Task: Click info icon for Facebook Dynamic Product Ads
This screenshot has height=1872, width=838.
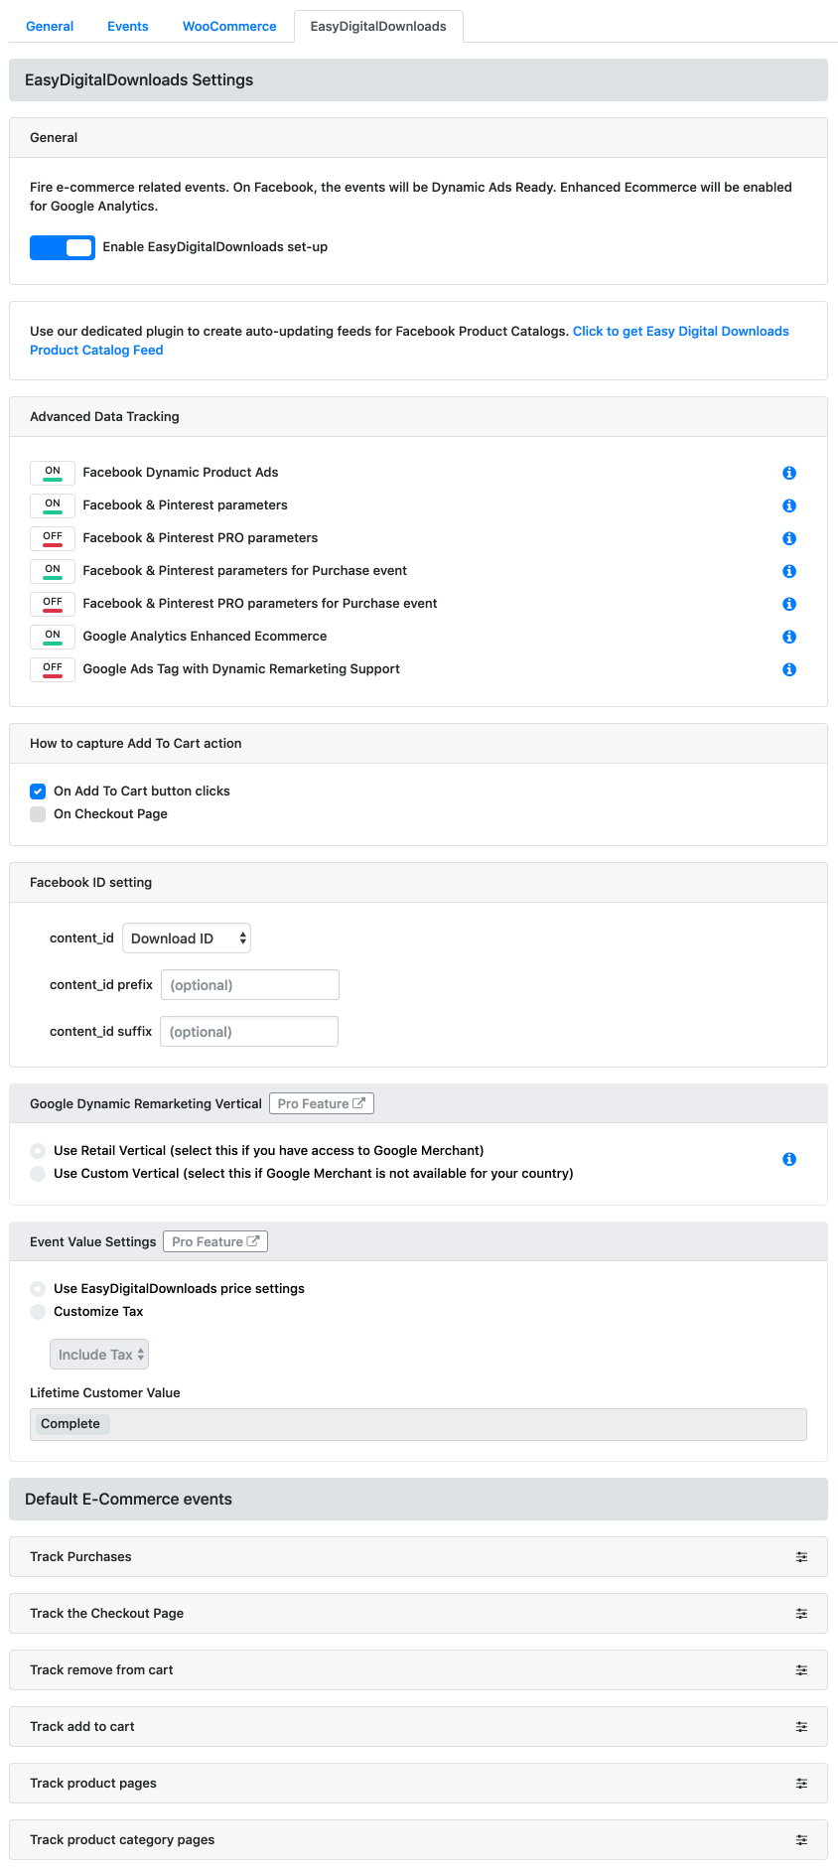Action: coord(789,473)
